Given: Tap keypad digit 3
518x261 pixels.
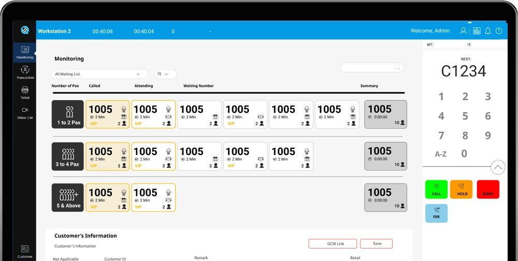Looking at the screenshot, I should (x=487, y=97).
